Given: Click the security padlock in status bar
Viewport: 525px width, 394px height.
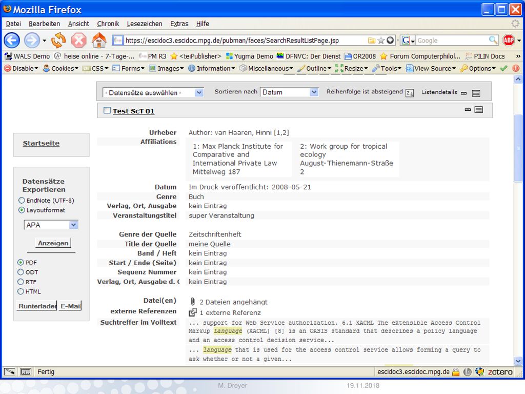Looking at the screenshot, I should 456,372.
